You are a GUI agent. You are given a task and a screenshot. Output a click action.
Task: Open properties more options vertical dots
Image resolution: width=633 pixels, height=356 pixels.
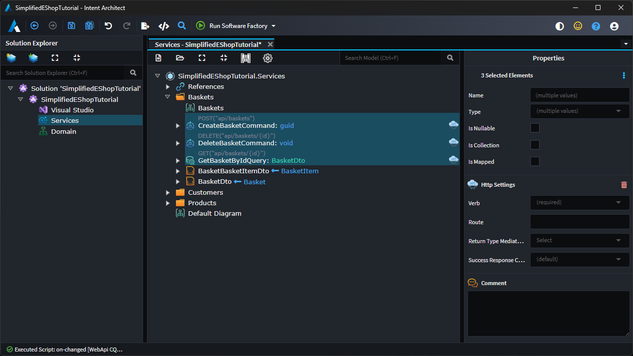tap(623, 75)
